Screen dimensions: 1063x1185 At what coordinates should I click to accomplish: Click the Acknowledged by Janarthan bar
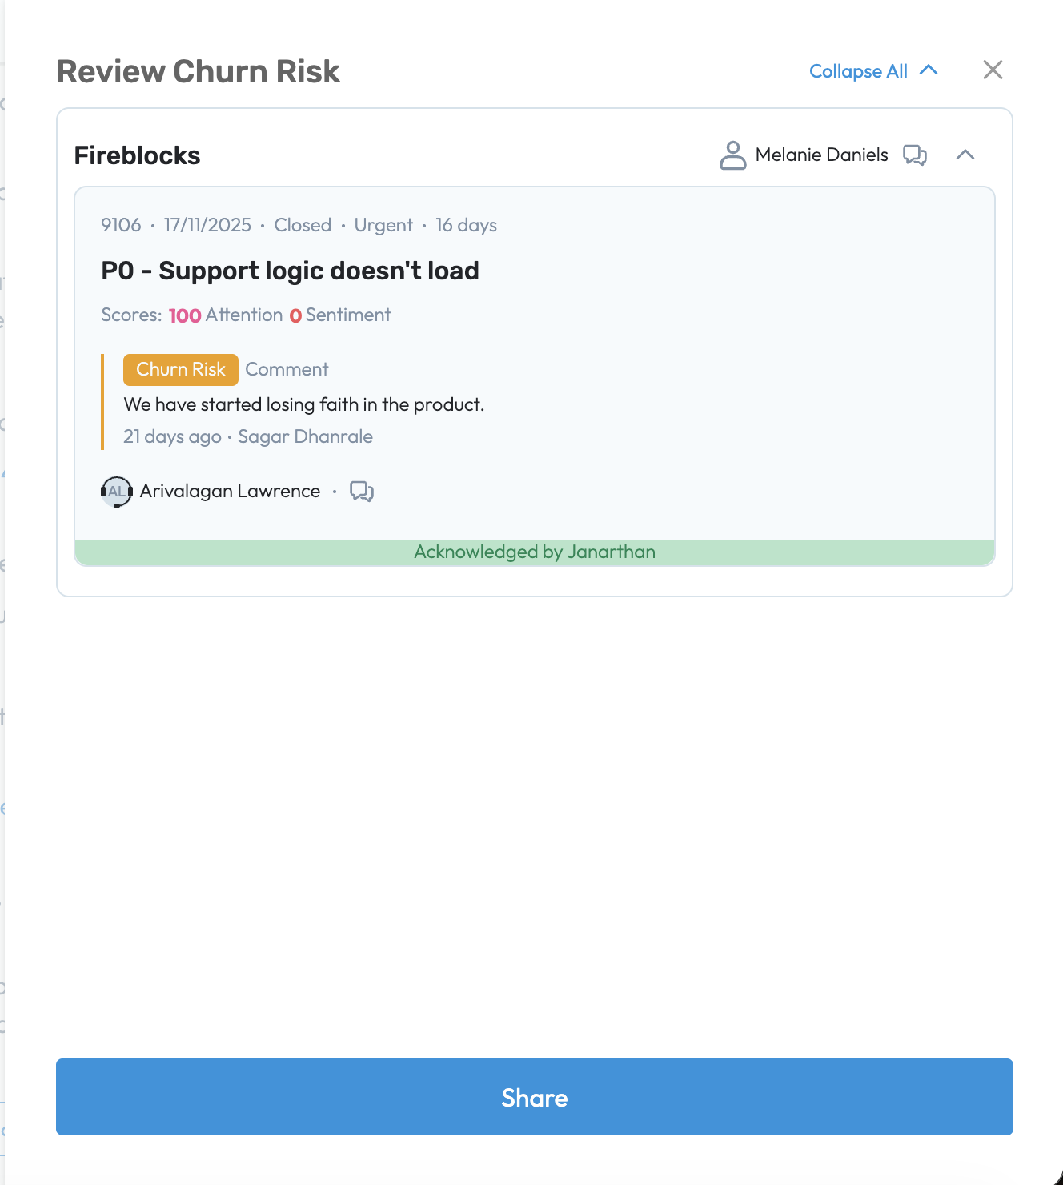pyautogui.click(x=535, y=552)
